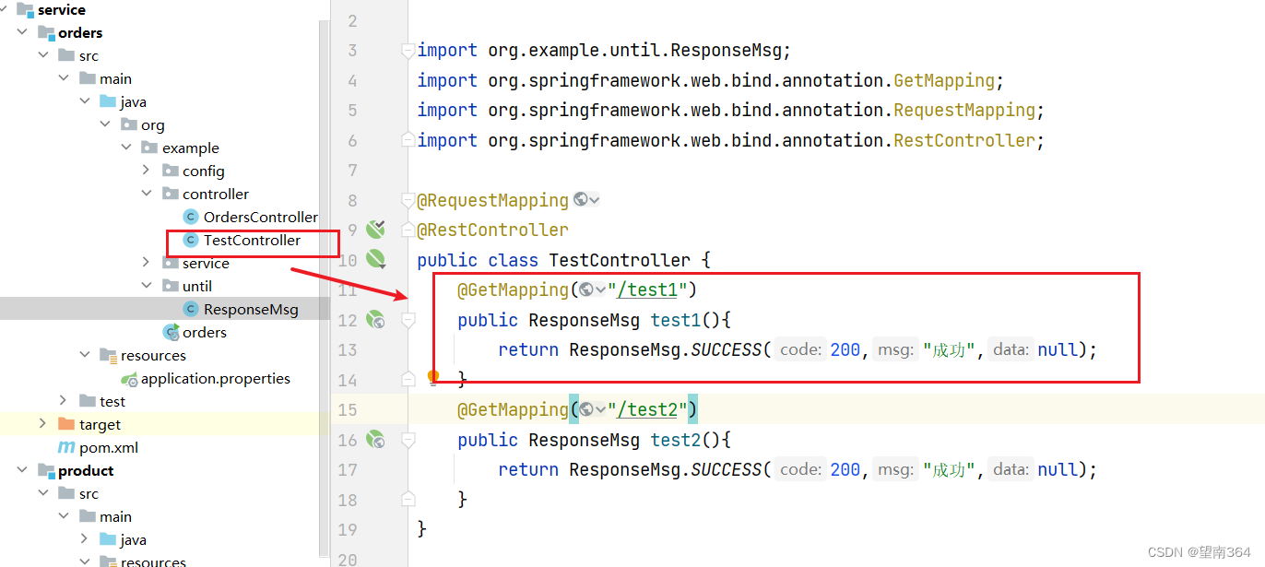The width and height of the screenshot is (1265, 567).
Task: Collapse the src folder under orders
Action: coord(42,55)
